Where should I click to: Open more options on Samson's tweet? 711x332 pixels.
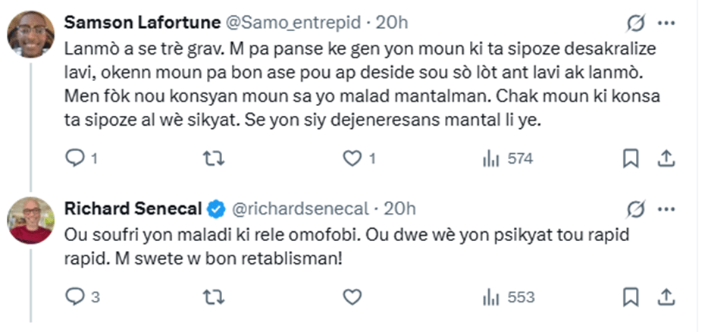pyautogui.click(x=666, y=24)
